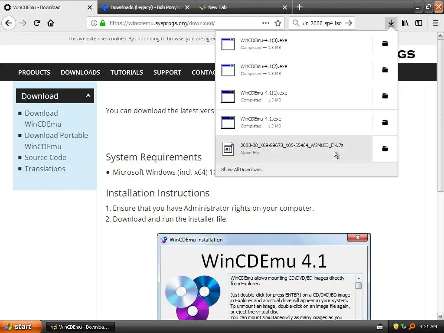Open WinCDEmu-4.1(1).exe download entry
Image resolution: width=444 pixels, height=333 pixels.
pos(294,96)
